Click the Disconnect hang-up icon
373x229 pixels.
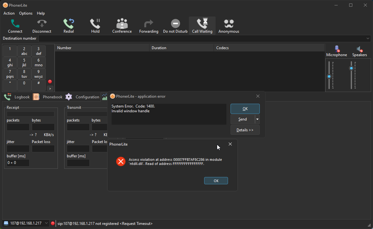(x=42, y=23)
